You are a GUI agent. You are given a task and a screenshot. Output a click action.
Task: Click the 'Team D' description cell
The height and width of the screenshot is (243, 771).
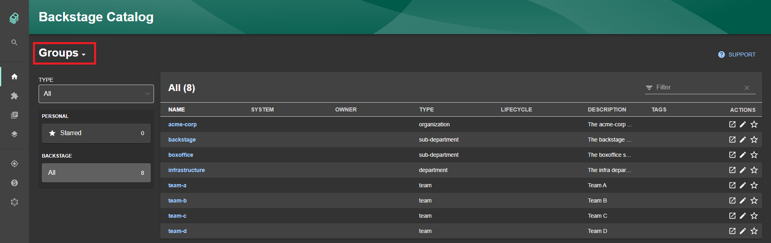[597, 231]
